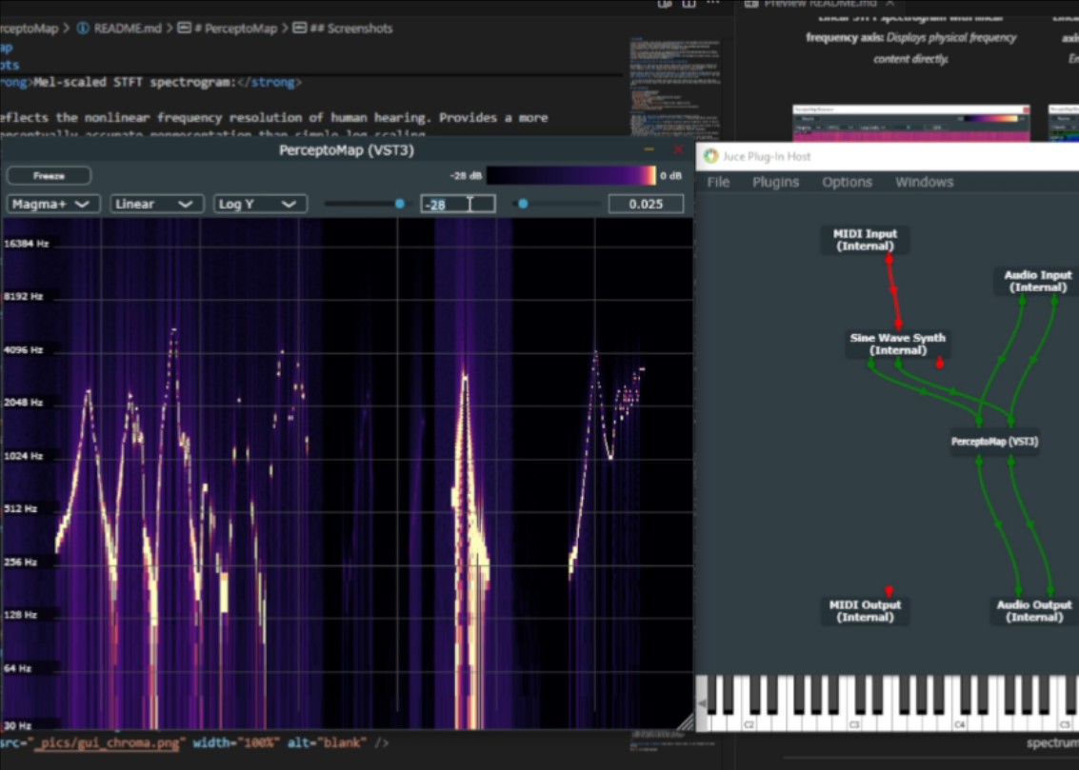Image resolution: width=1079 pixels, height=770 pixels.
Task: Click the Juce Plug-In Host logo icon
Action: (x=710, y=156)
